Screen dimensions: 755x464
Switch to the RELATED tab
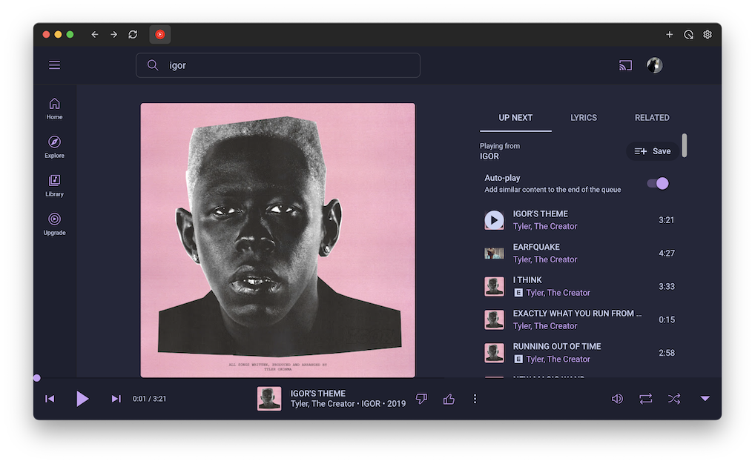coord(652,118)
